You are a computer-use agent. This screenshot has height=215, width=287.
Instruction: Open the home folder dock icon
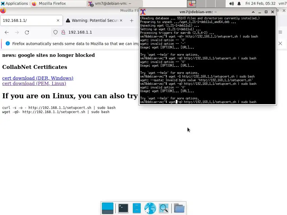(x=179, y=208)
